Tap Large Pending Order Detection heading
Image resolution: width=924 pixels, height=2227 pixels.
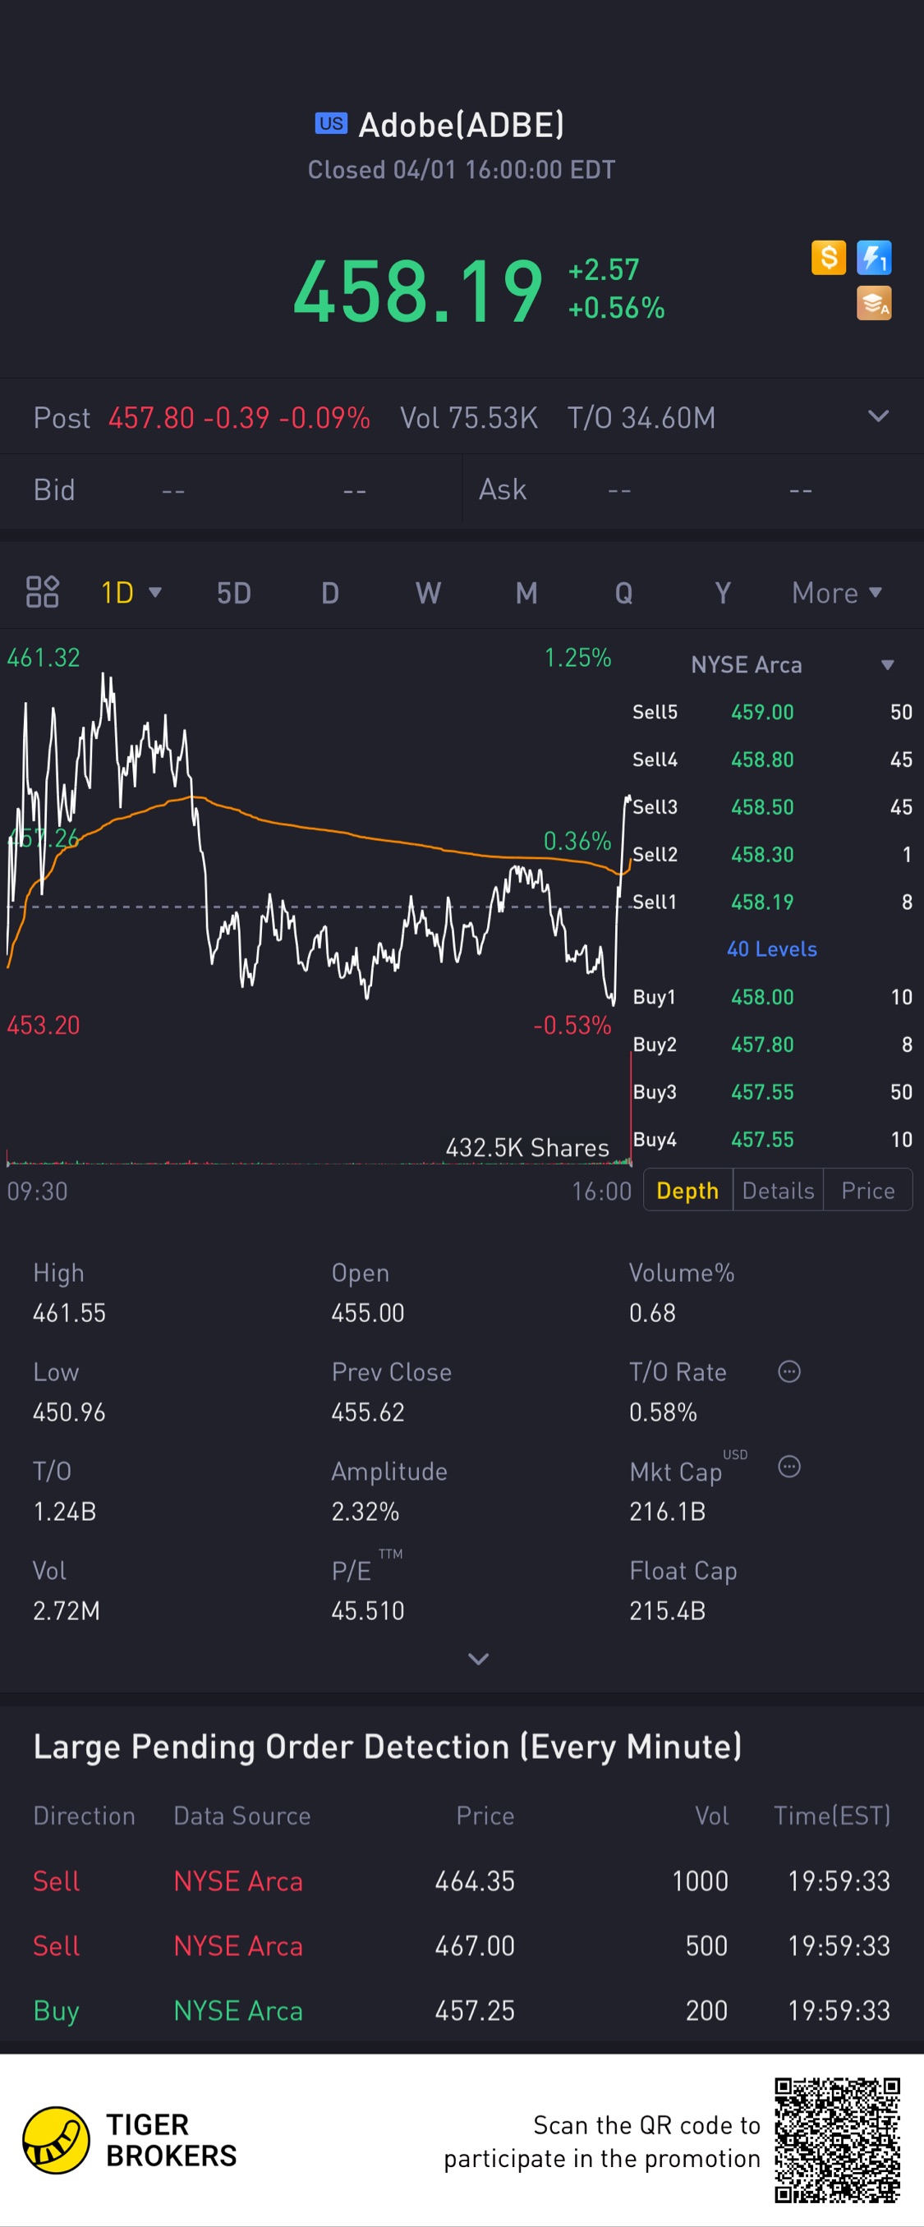click(387, 1747)
